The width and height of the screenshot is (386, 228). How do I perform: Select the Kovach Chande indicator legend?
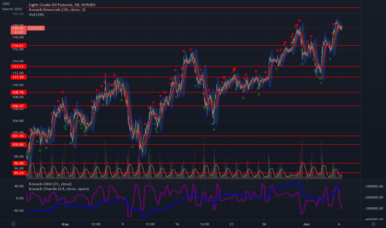pyautogui.click(x=59, y=189)
